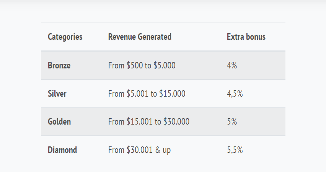Click the 4% Bronze bonus value

[x=232, y=65]
